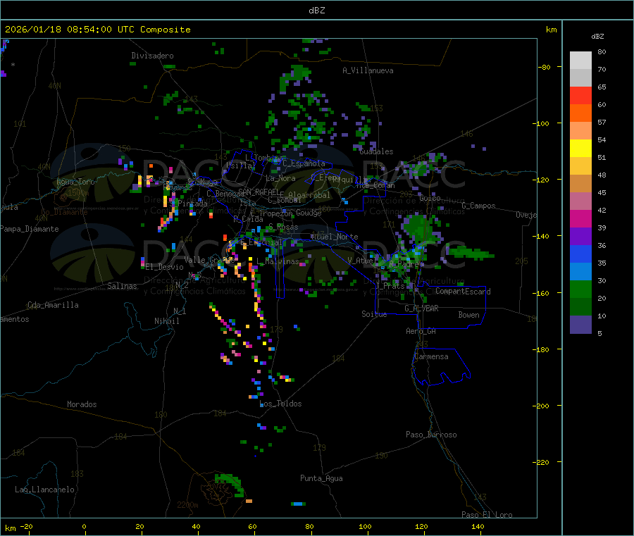Screen dimensions: 634x536
Task: Click the slate purple swatch above 5
Action: [580, 324]
